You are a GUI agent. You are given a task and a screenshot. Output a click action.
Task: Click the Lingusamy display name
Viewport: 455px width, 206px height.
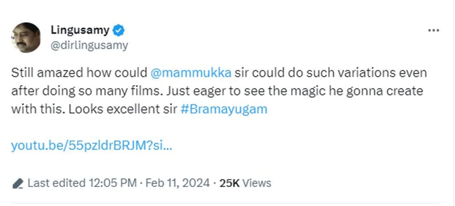[80, 30]
